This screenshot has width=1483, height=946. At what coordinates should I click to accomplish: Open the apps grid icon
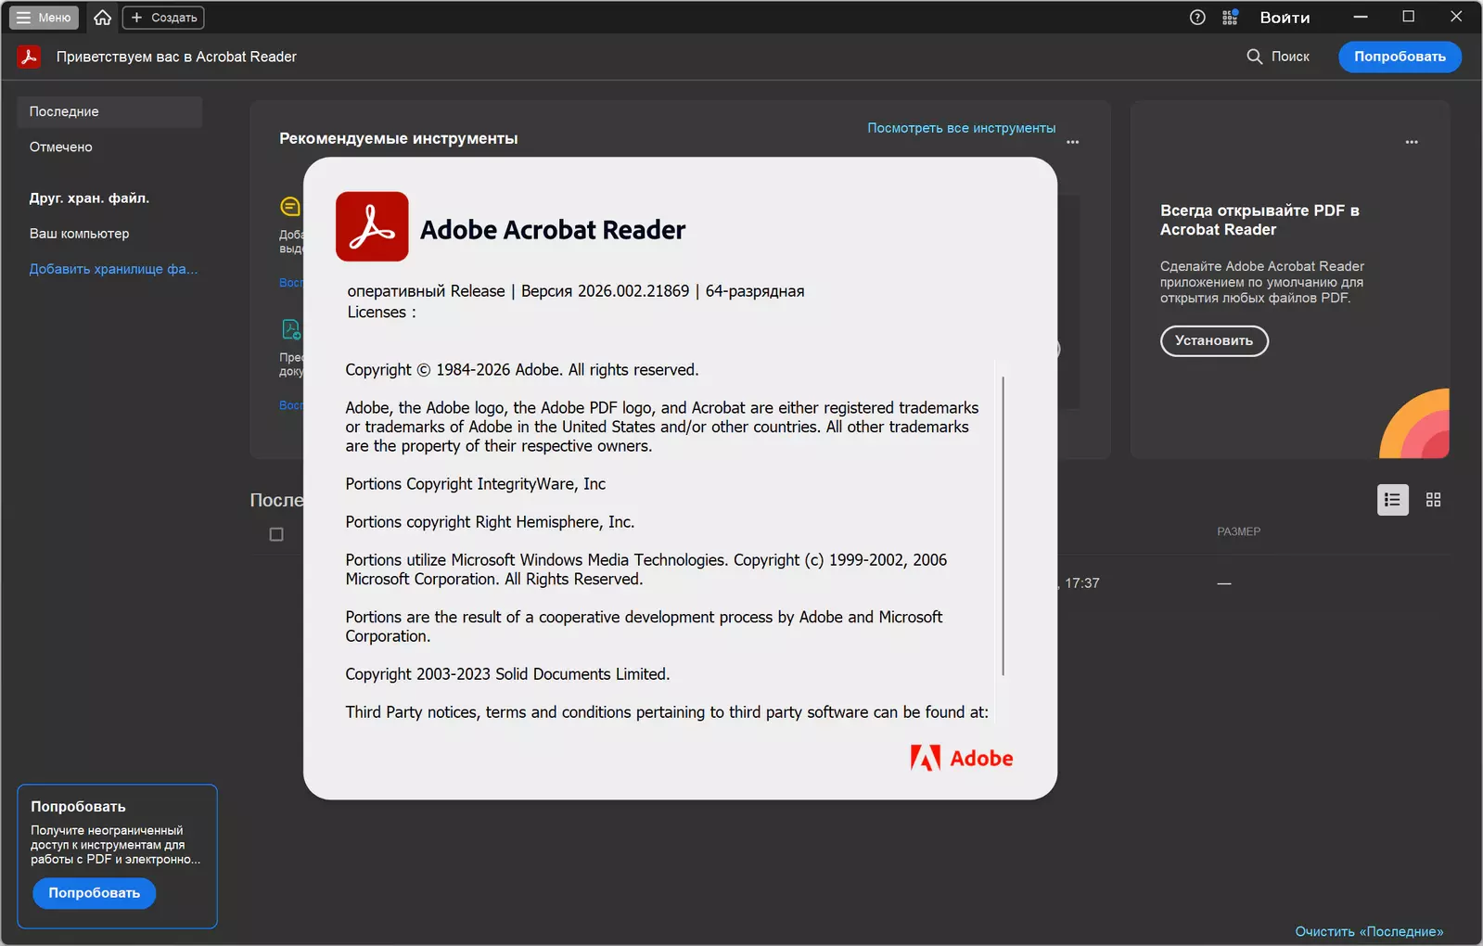pos(1230,18)
